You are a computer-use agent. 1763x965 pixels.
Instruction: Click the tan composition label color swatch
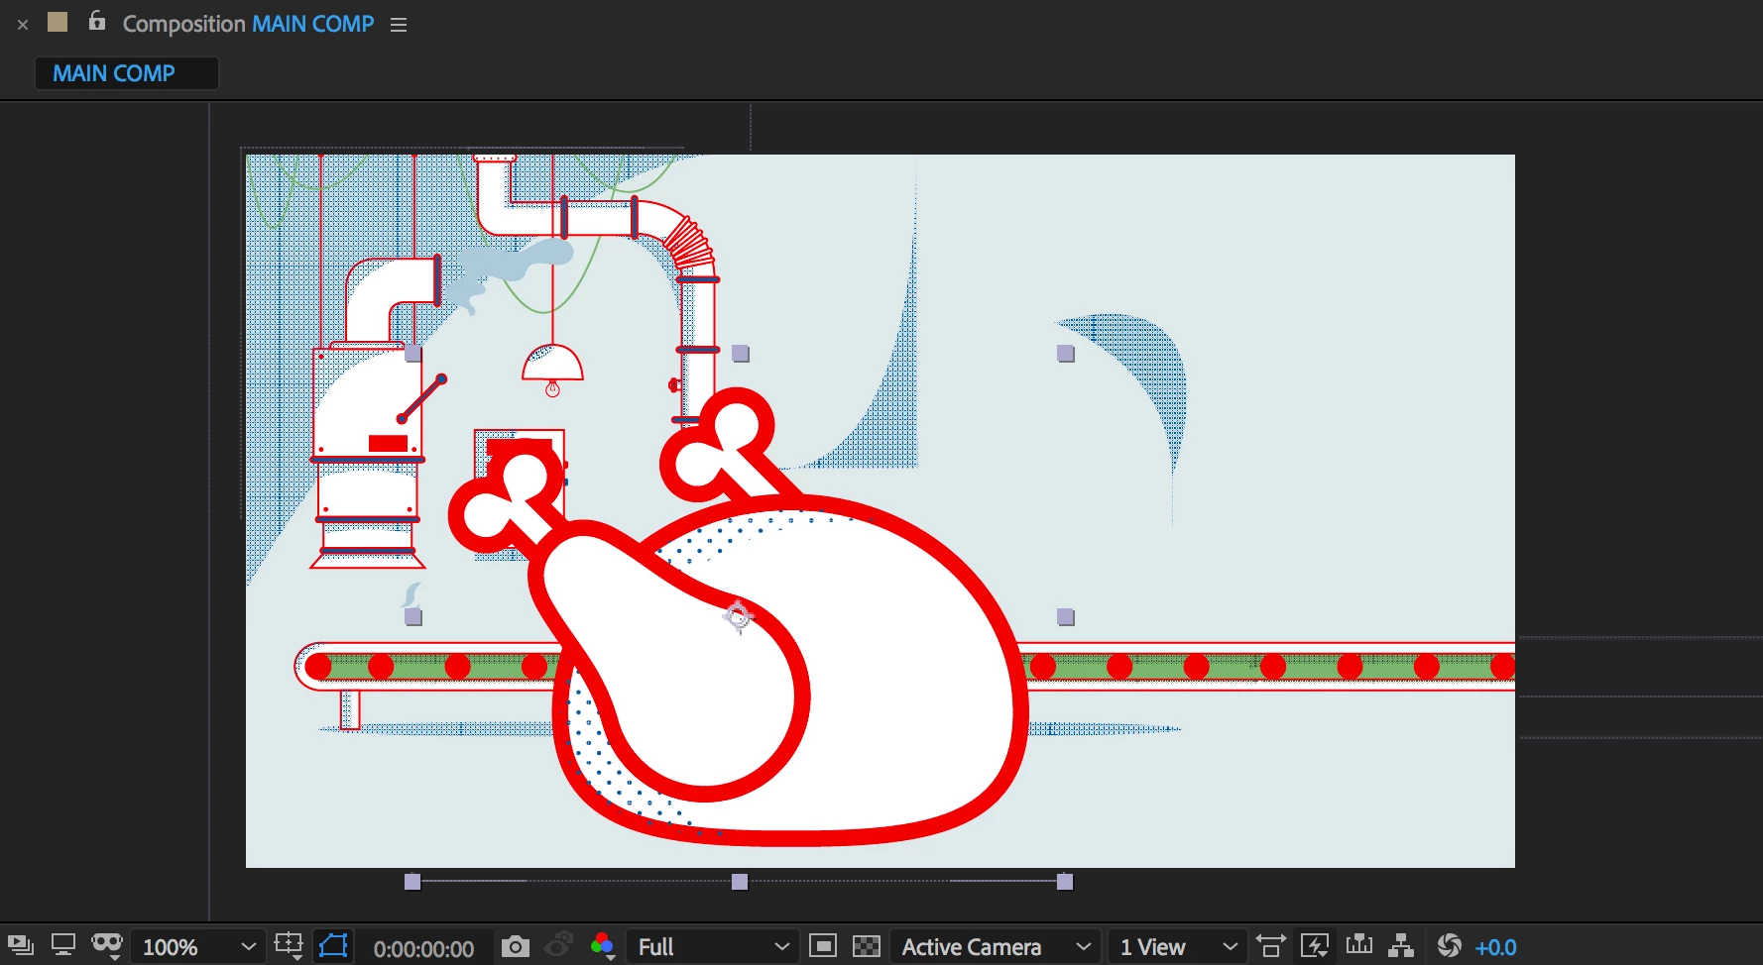[x=58, y=22]
